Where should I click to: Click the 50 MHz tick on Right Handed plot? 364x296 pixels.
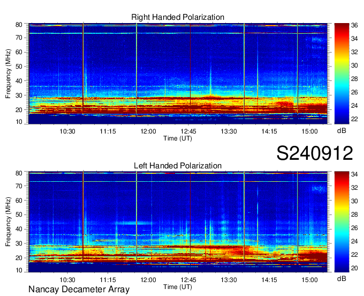click(19, 66)
